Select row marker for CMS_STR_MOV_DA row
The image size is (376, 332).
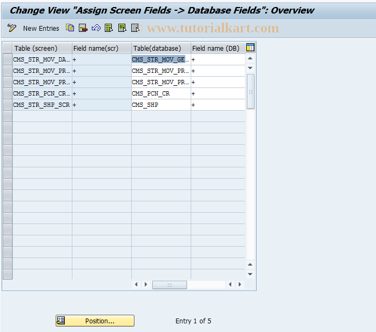click(8, 59)
